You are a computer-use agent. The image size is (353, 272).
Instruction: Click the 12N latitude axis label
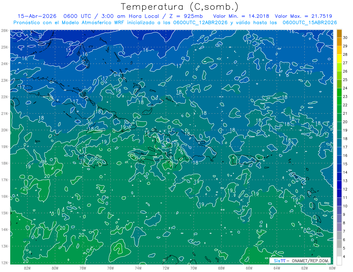pos(4,263)
